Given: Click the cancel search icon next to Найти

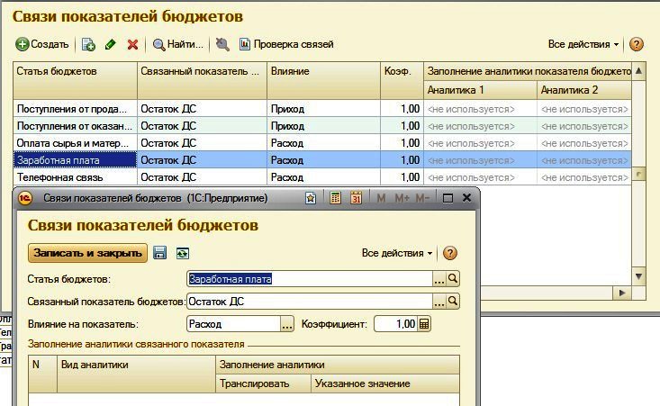Looking at the screenshot, I should [222, 44].
